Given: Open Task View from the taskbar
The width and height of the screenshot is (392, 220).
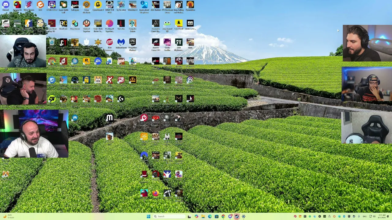Looking at the screenshot, I should tap(189, 216).
